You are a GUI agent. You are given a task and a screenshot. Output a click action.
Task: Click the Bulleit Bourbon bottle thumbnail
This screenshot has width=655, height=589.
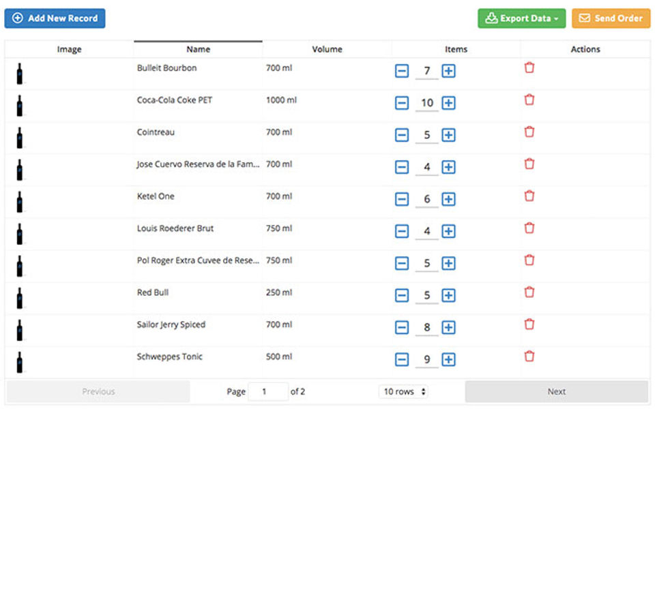20,74
